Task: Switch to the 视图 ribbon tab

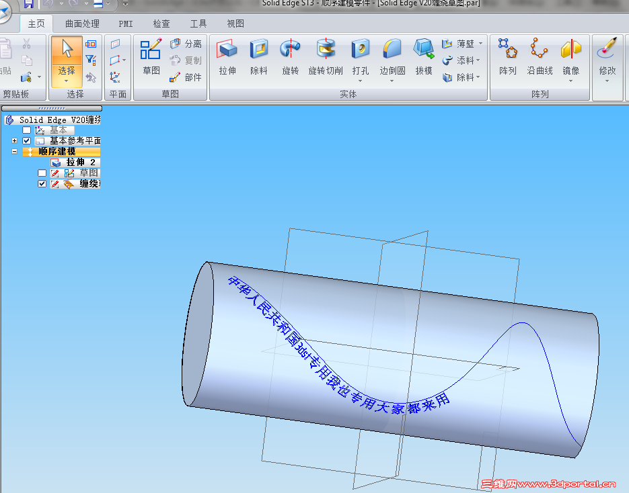Action: click(x=235, y=24)
